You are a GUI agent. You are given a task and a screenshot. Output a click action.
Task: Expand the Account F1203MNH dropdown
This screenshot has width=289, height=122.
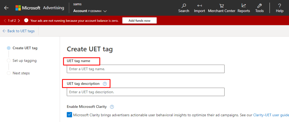pyautogui.click(x=90, y=11)
